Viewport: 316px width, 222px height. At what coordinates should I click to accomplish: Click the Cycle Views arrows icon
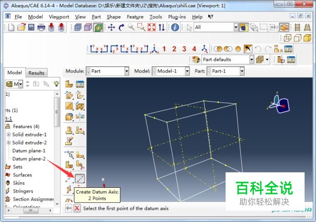coord(162,27)
